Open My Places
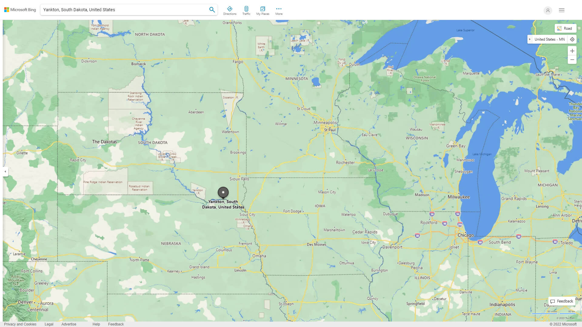The width and height of the screenshot is (582, 327). coord(262,10)
